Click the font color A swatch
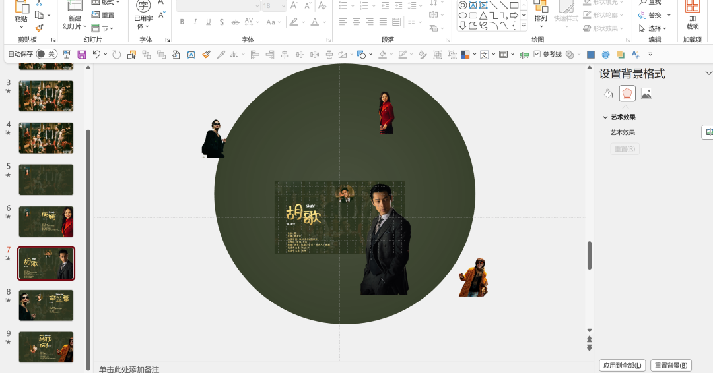 [x=315, y=22]
